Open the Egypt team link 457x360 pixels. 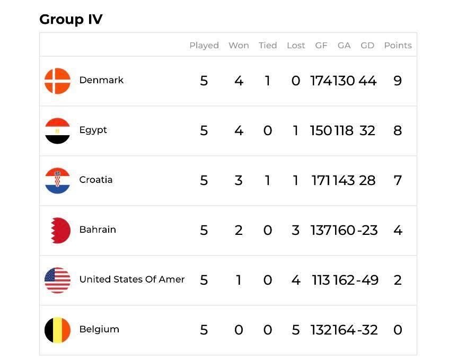pos(93,130)
